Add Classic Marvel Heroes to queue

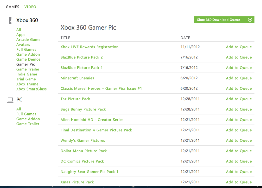point(239,88)
